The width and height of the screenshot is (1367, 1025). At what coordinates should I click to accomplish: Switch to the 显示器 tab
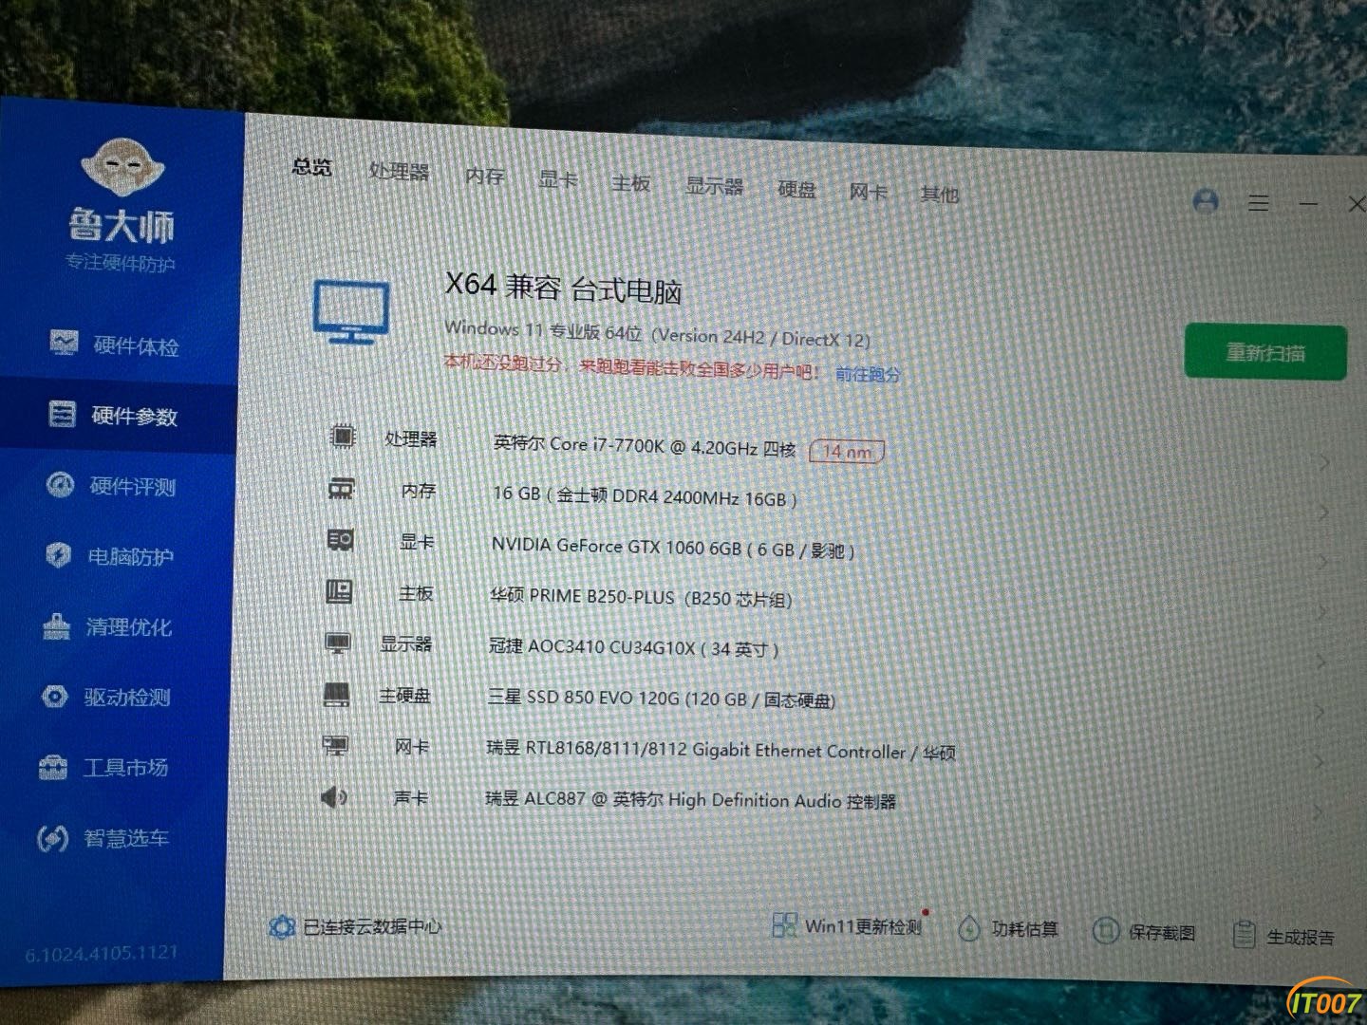714,186
